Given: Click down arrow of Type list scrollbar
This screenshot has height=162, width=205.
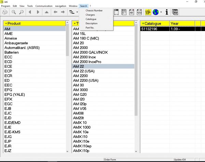Looking at the screenshot, I should [x=136, y=151].
